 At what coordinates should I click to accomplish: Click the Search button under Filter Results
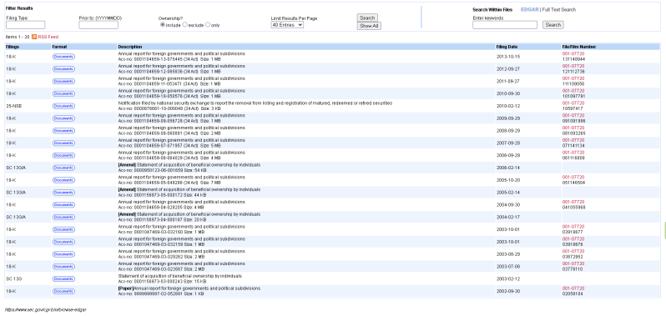click(367, 18)
